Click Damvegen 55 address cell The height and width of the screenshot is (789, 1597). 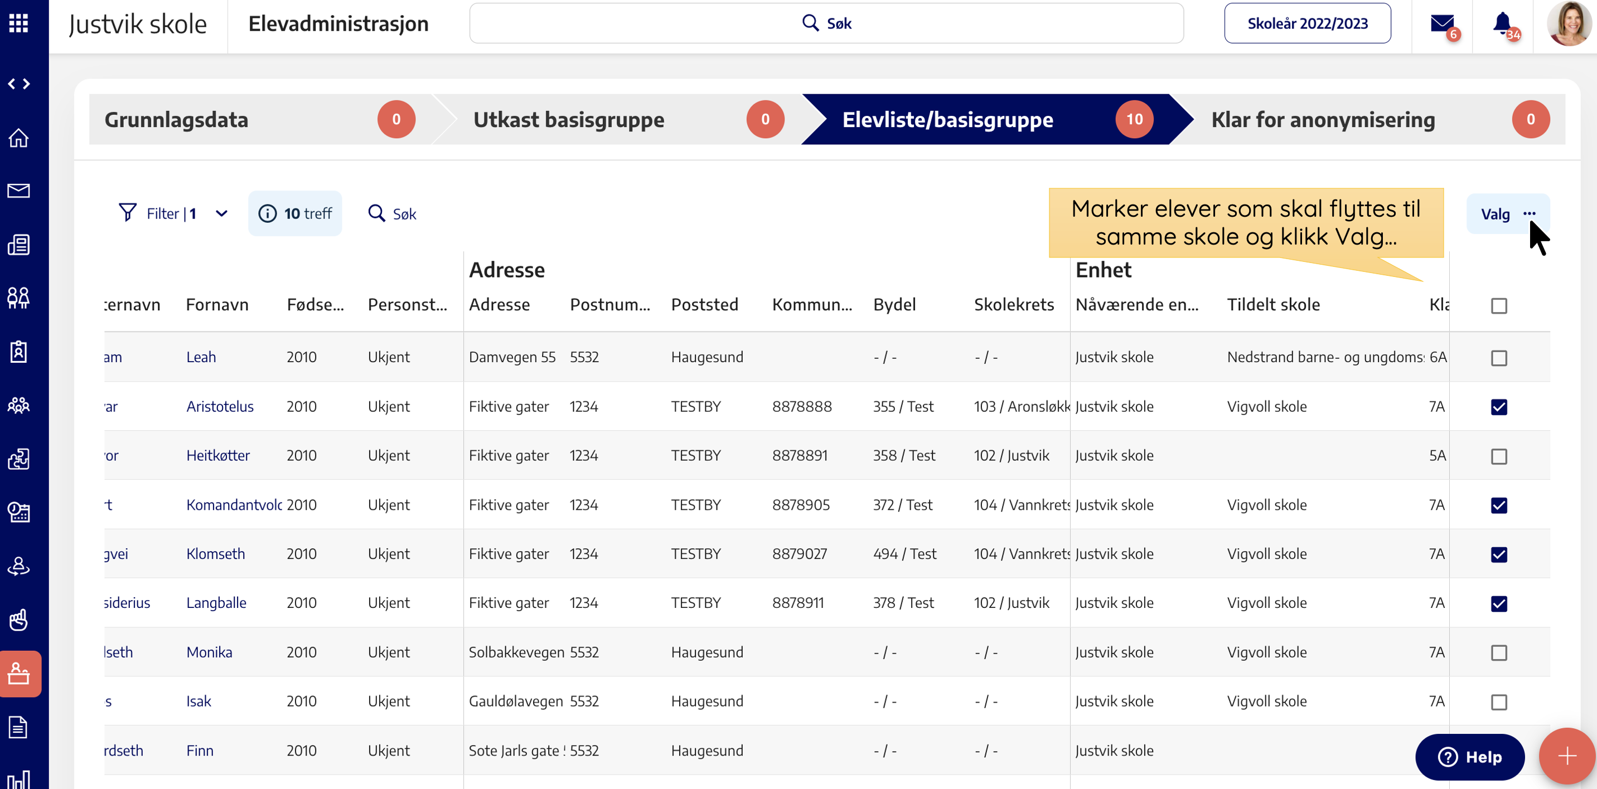(512, 357)
